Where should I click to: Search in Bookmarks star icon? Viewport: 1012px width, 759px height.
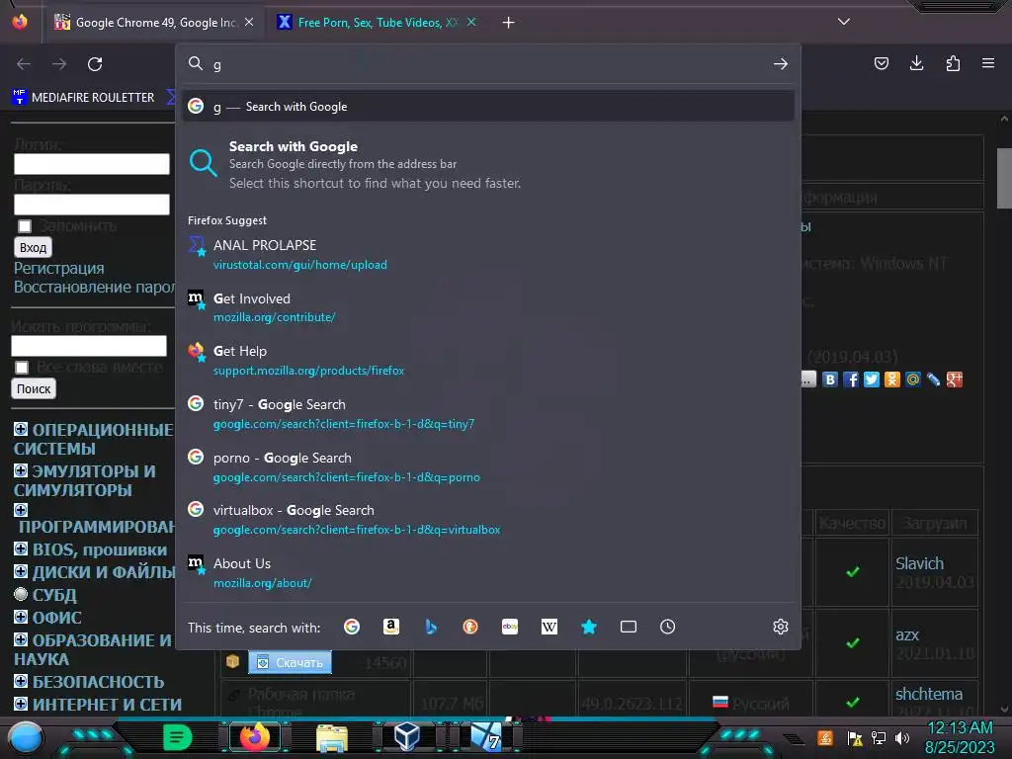(x=589, y=627)
